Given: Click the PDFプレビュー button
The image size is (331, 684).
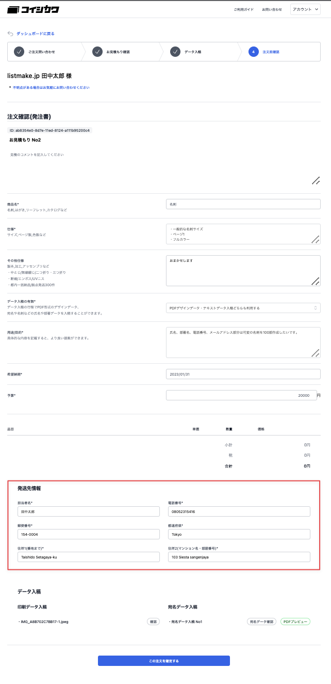Looking at the screenshot, I should tap(295, 621).
